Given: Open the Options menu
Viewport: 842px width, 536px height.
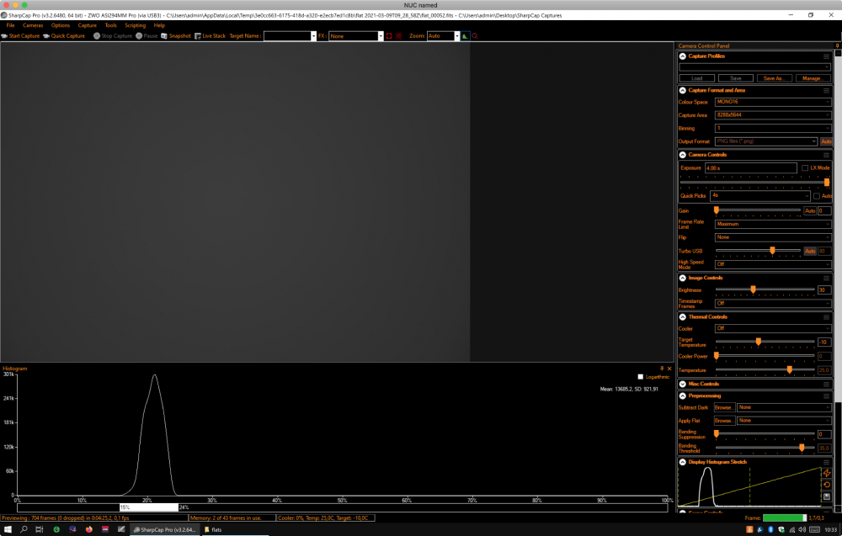Looking at the screenshot, I should (x=60, y=25).
